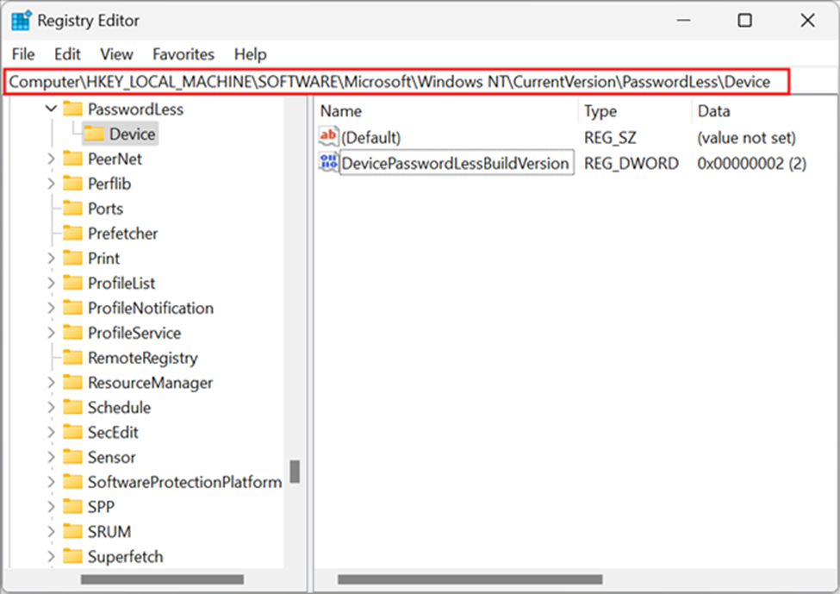The width and height of the screenshot is (840, 594).
Task: Expand the Schedule key chevron
Action: 51,408
